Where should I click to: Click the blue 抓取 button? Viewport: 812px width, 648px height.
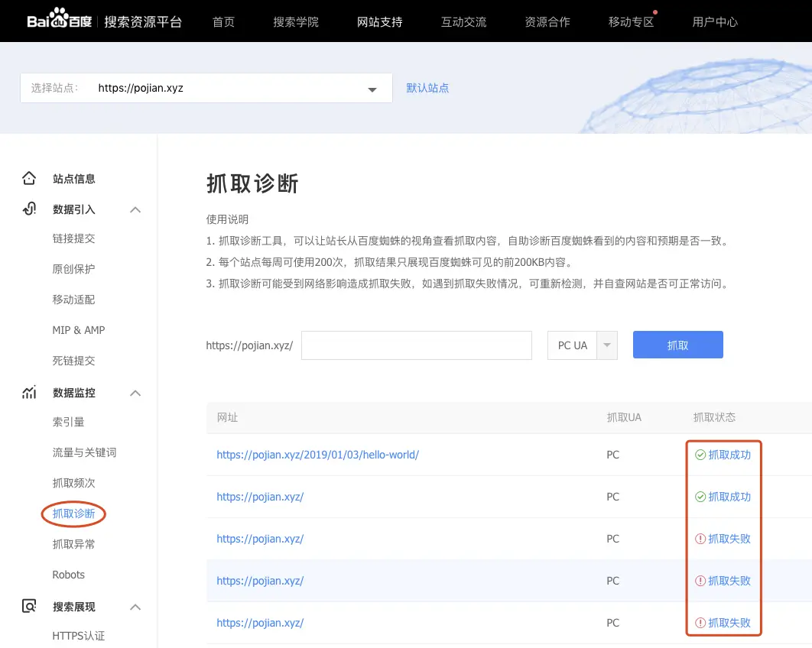[678, 345]
